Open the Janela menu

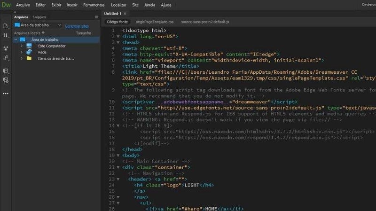149,5
